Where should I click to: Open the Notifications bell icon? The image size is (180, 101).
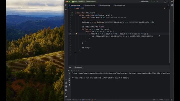click(172, 5)
